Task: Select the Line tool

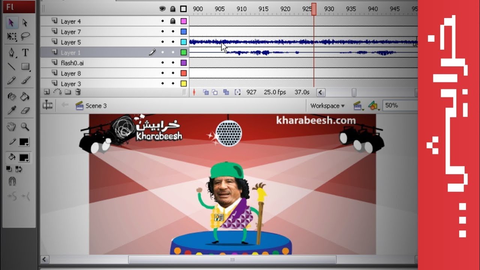Action: (11, 67)
